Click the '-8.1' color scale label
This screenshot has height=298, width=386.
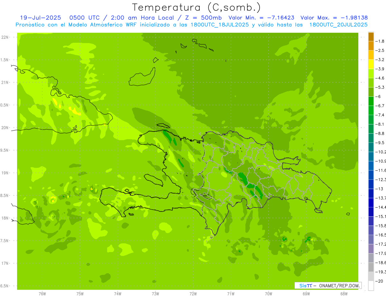[x=380, y=124]
